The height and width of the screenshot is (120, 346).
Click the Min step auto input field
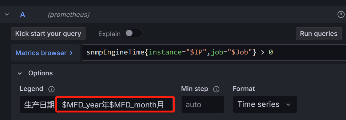203,104
